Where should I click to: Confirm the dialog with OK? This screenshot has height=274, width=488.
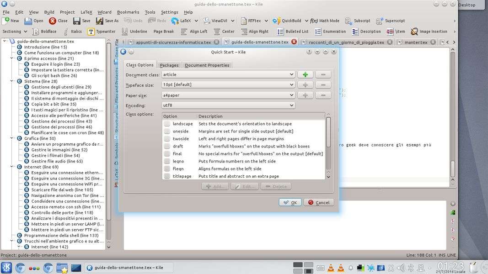pos(290,202)
